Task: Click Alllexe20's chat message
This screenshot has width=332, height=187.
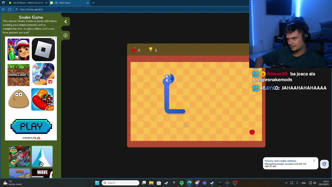Action: (x=284, y=77)
